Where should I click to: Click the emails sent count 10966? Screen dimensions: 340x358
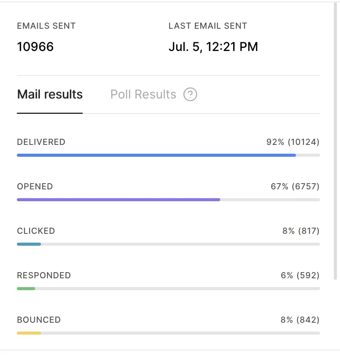(35, 47)
